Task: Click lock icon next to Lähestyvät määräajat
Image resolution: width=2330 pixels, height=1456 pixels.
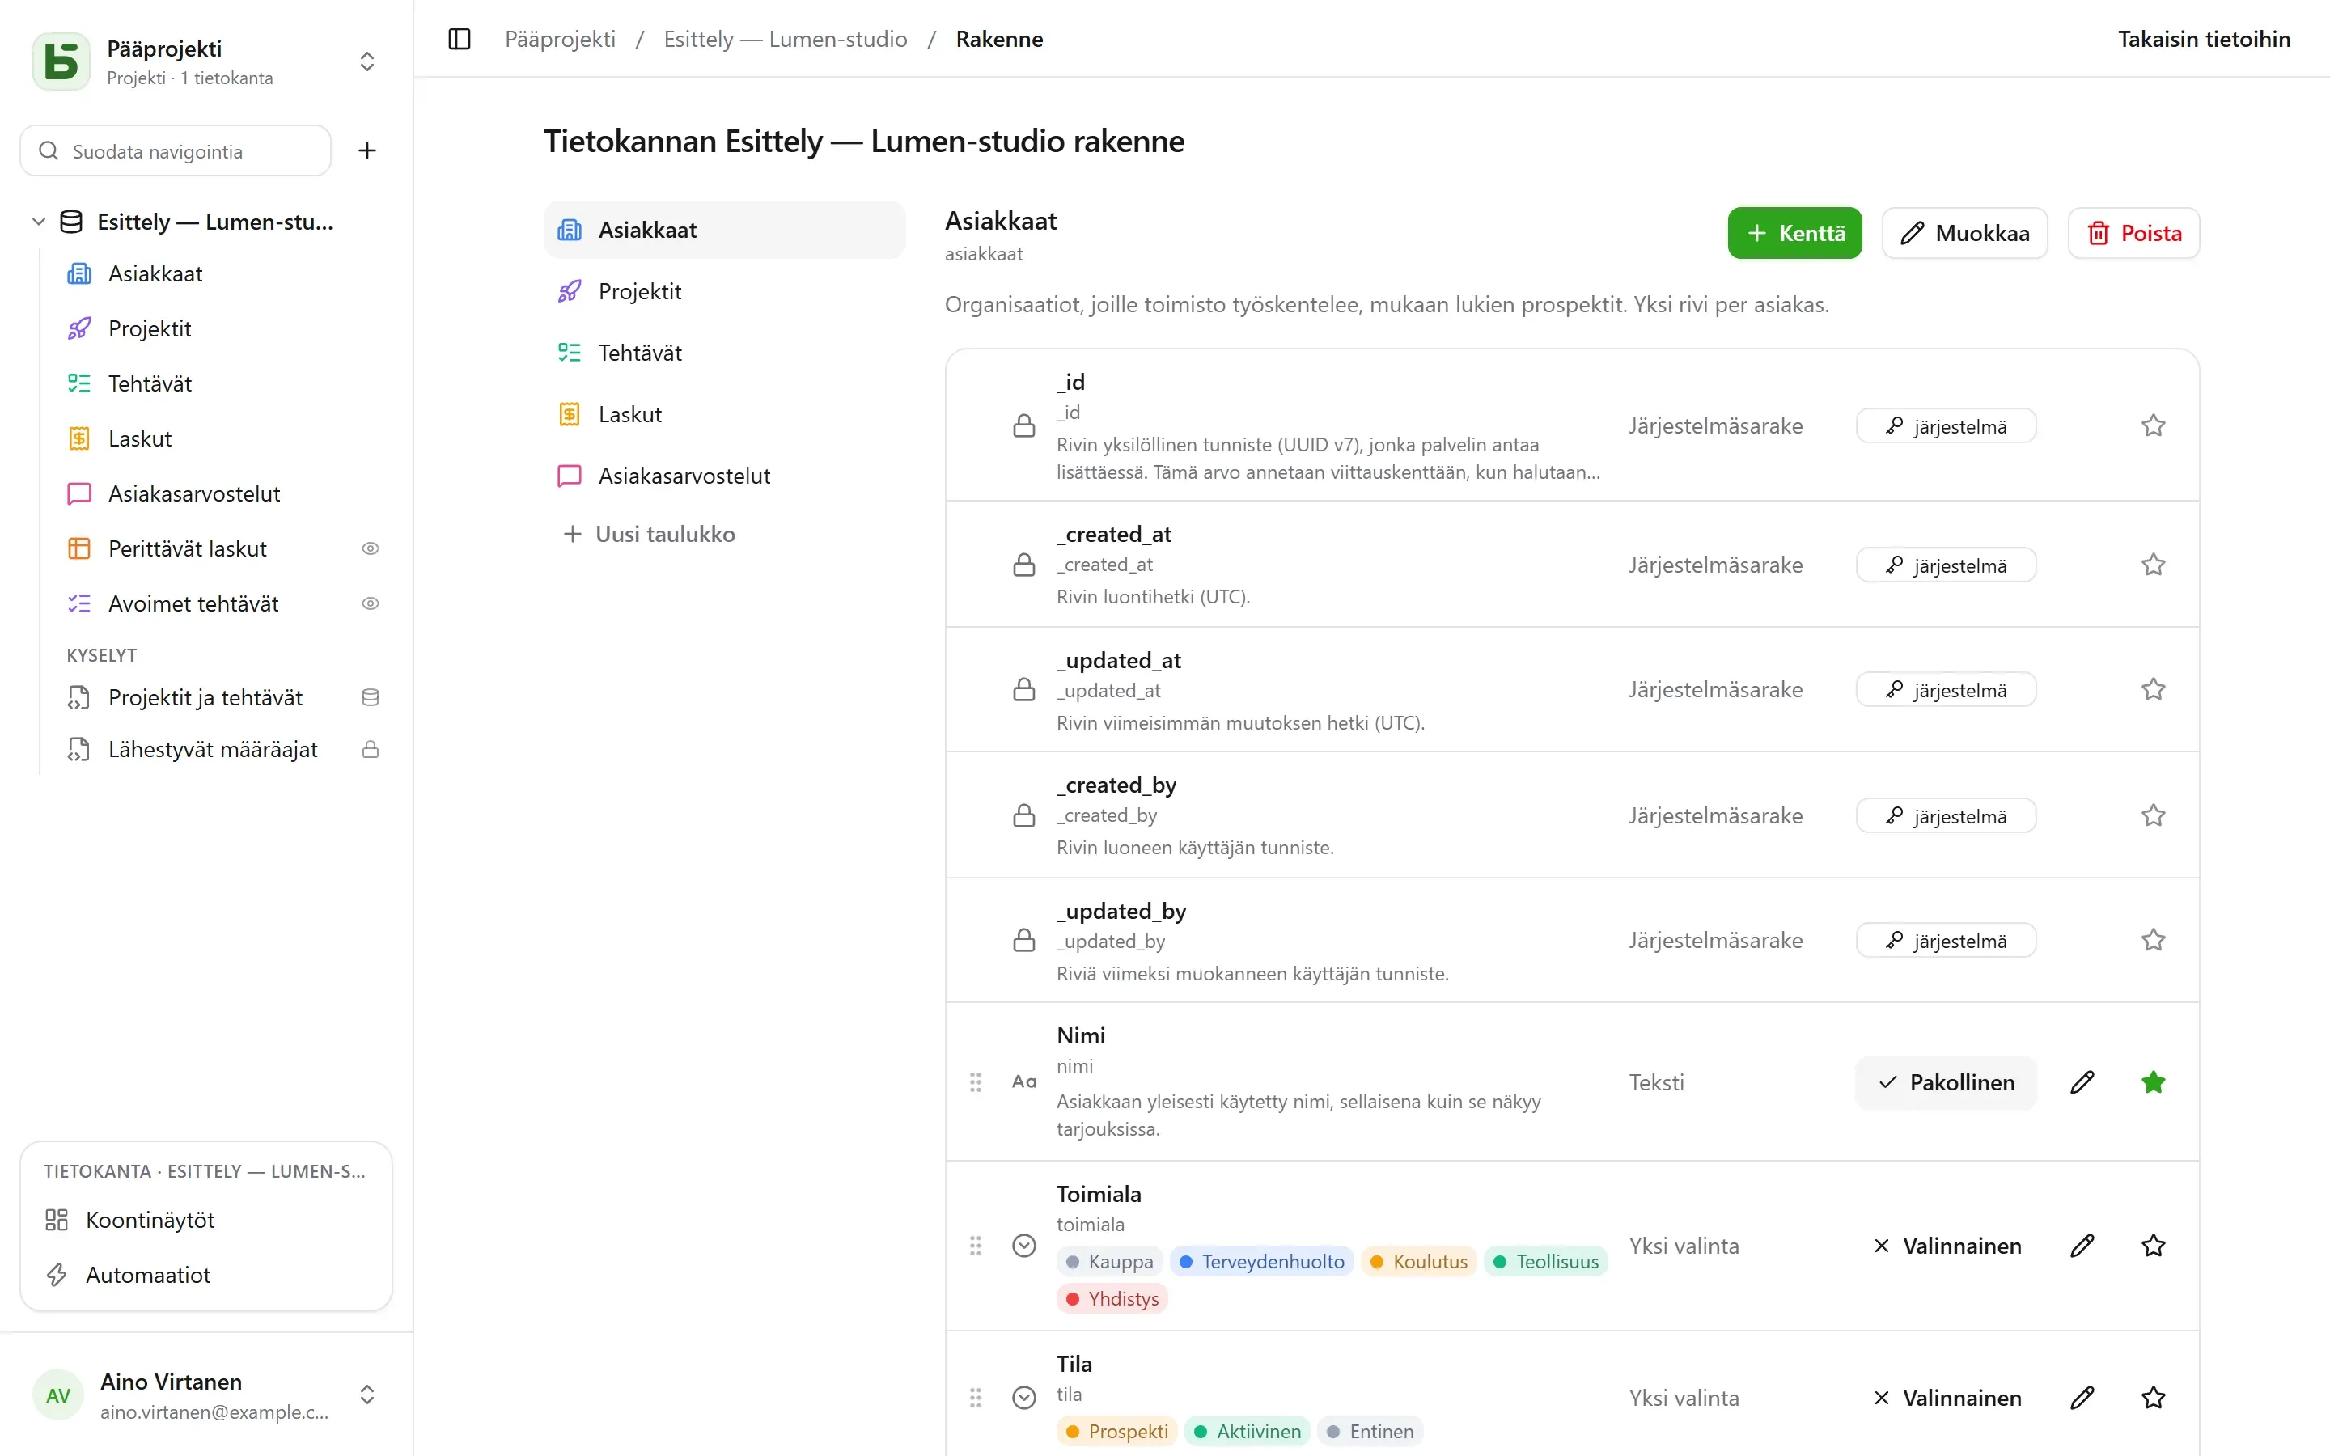Action: tap(370, 749)
